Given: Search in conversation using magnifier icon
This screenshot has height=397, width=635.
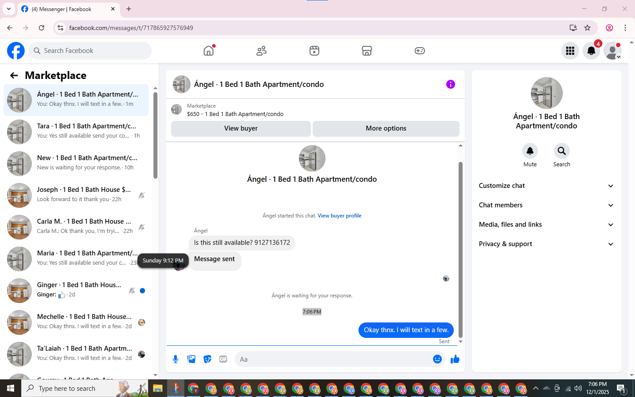Looking at the screenshot, I should [562, 151].
